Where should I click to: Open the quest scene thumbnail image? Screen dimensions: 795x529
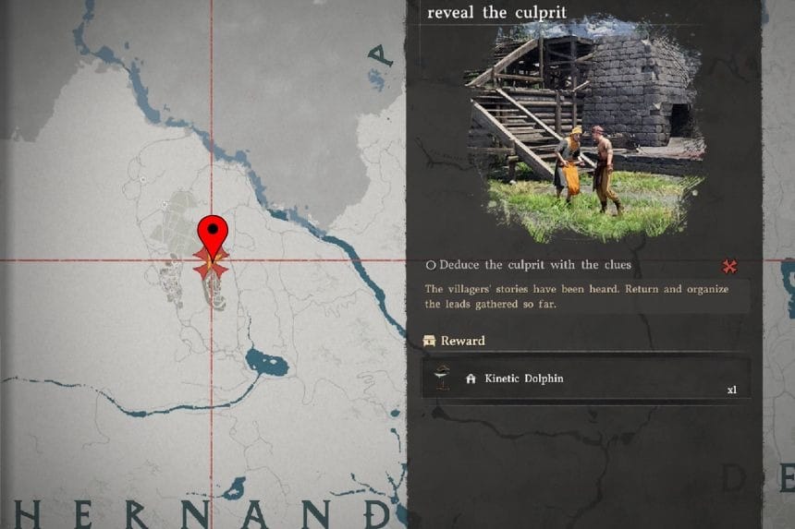[585, 129]
